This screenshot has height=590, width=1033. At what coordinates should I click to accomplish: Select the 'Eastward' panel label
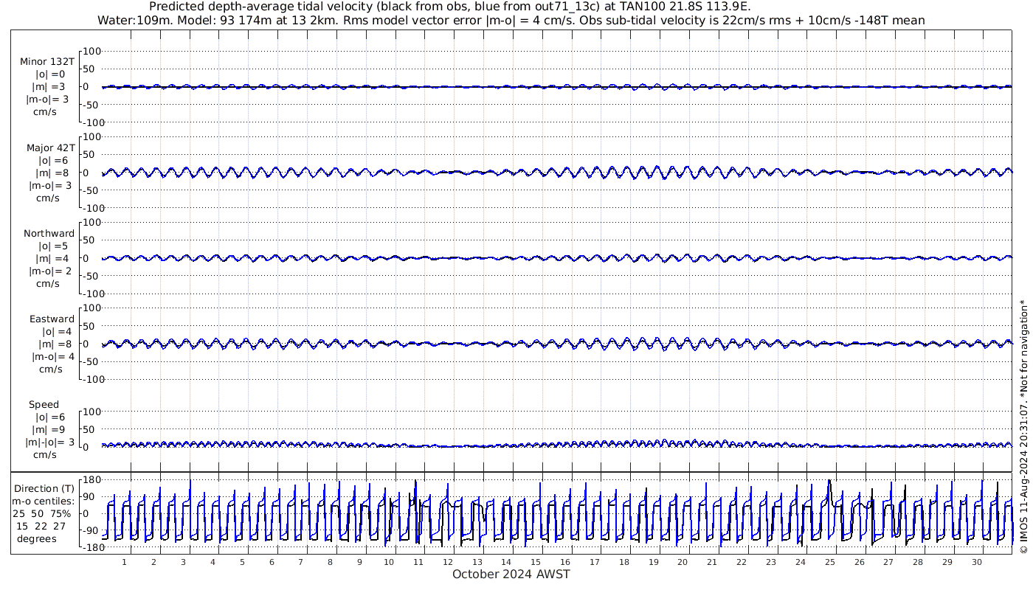pos(52,319)
